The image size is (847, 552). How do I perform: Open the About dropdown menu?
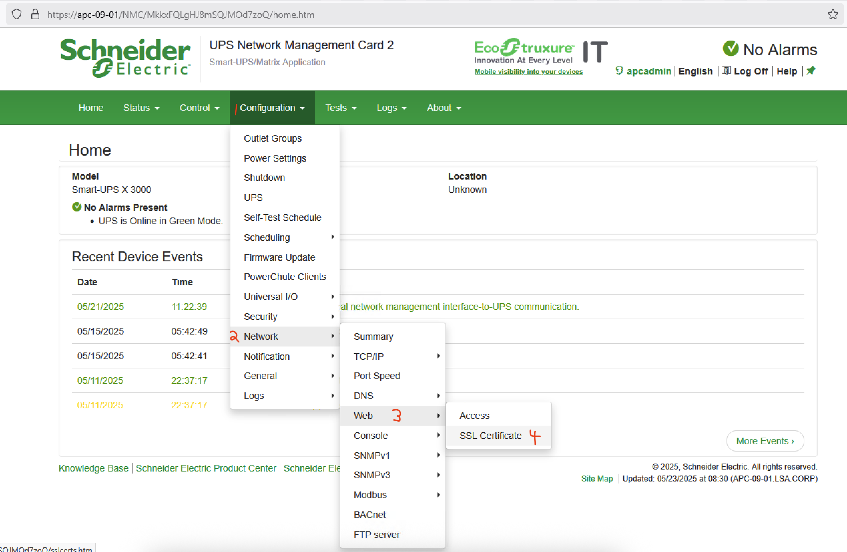click(444, 108)
